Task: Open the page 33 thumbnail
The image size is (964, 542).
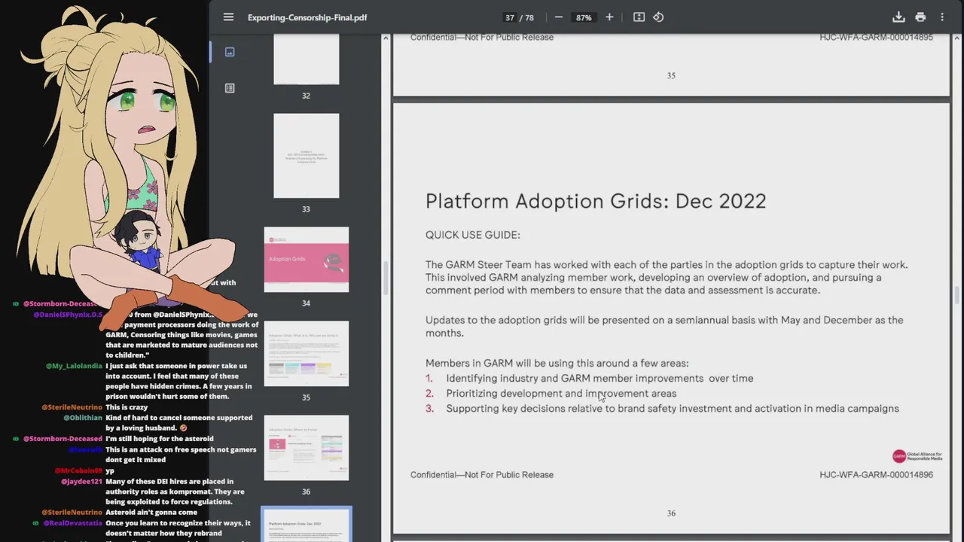Action: click(306, 156)
